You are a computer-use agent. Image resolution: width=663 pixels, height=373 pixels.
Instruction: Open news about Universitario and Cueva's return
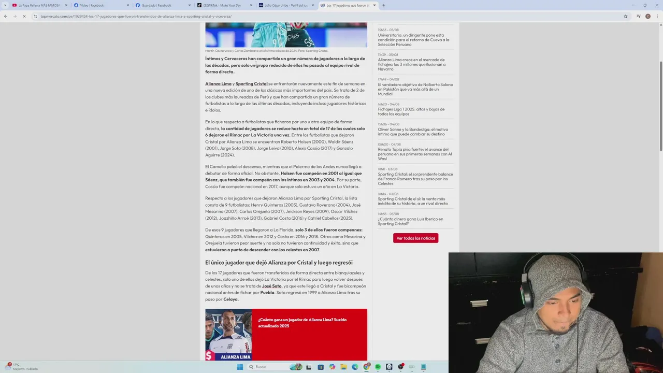click(x=413, y=40)
